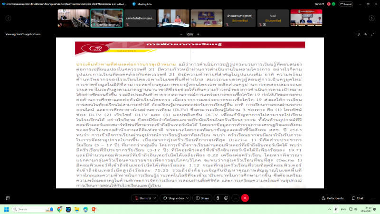Open the reactions emoji icon
The height and width of the screenshot is (214, 380).
(226, 198)
